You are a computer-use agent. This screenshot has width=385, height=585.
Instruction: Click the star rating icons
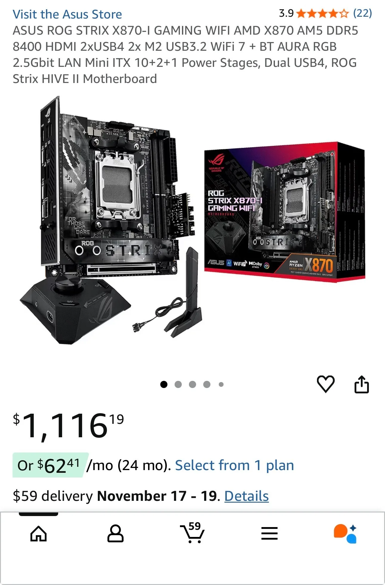322,13
